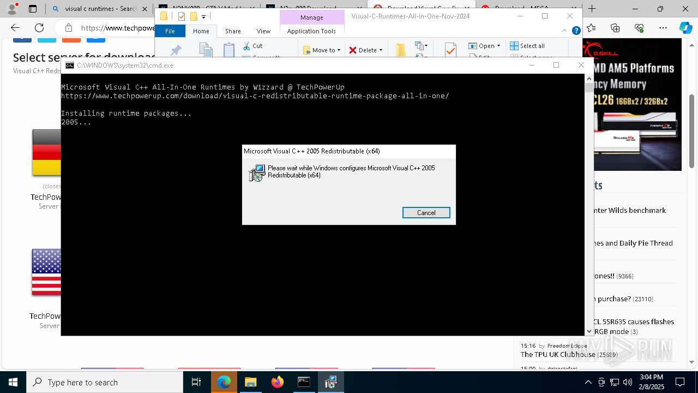Select the US flag download server
This screenshot has width=698, height=393.
(46, 272)
